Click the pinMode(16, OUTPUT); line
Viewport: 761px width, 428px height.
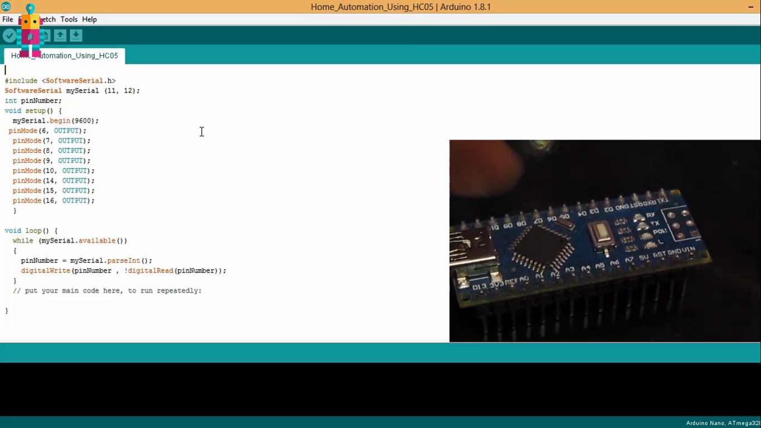pos(53,201)
